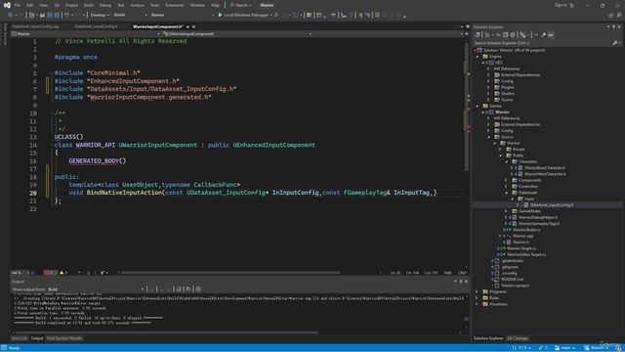
Task: Switch to Find Symbol Results tab
Action: [64, 338]
